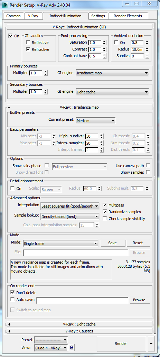Toggle Show calc. phase checkbox
This screenshot has width=160, height=357.
click(x=46, y=165)
